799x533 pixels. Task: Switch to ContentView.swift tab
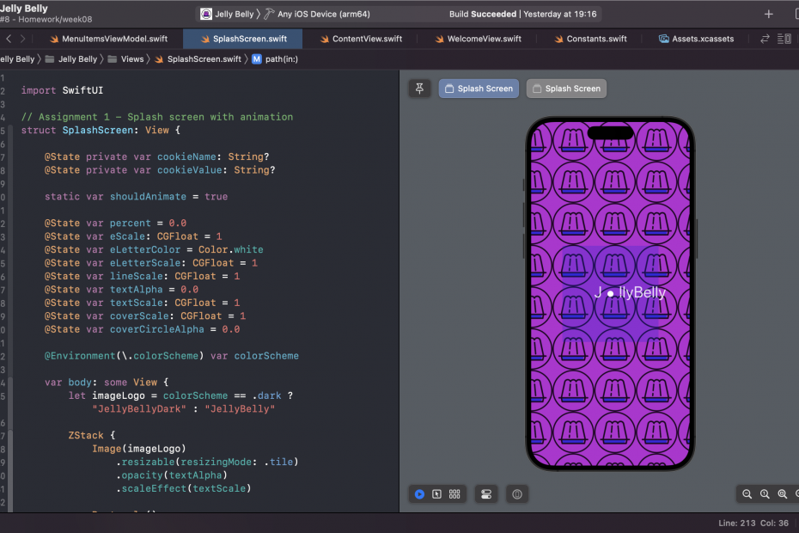click(361, 40)
